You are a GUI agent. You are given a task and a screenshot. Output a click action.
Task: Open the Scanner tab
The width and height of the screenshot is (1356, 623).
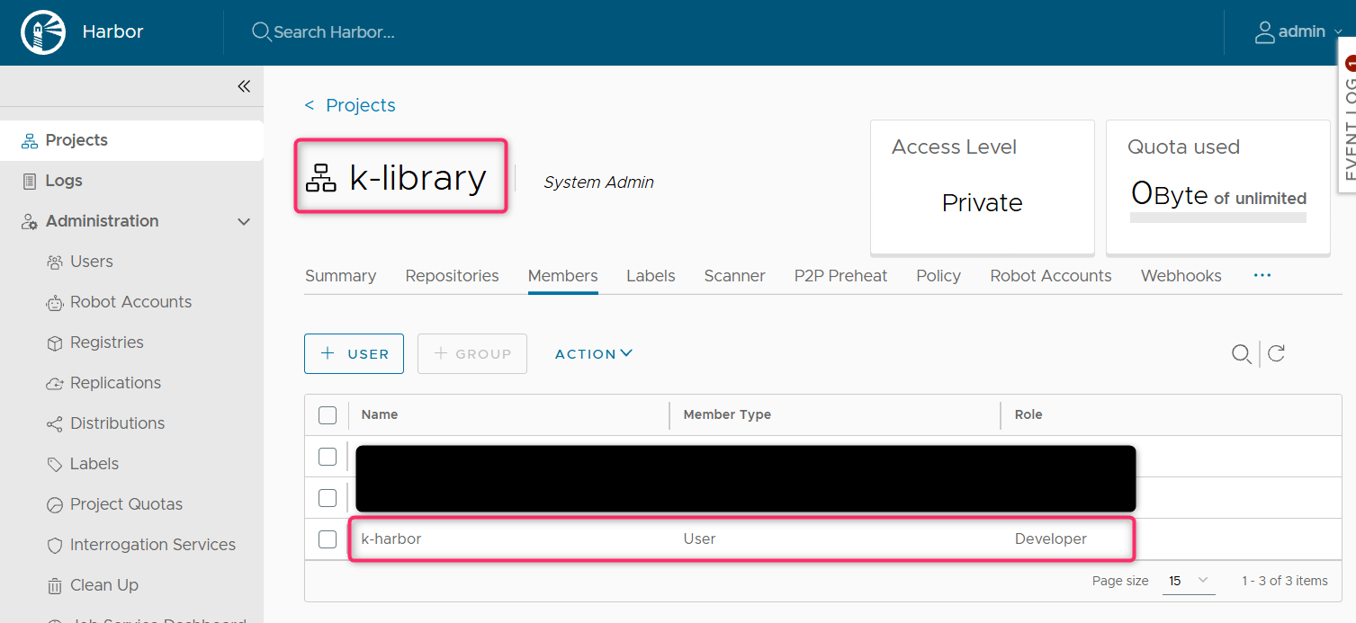(x=734, y=276)
